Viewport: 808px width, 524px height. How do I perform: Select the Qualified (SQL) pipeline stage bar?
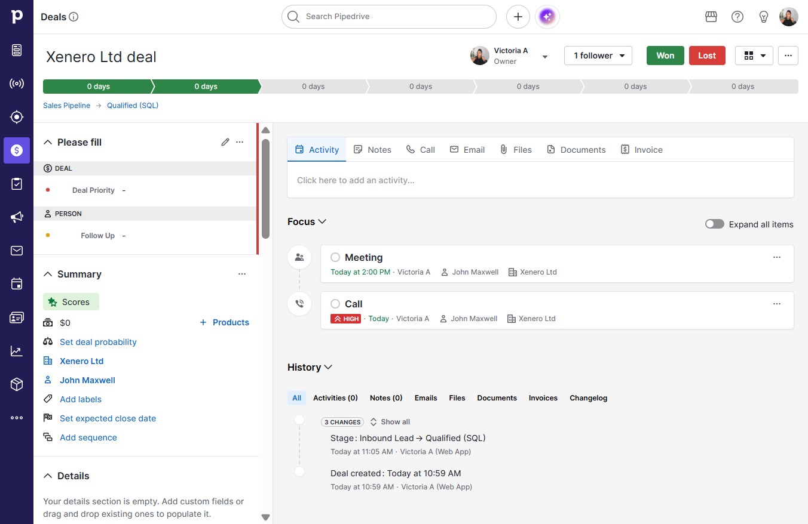(x=206, y=87)
